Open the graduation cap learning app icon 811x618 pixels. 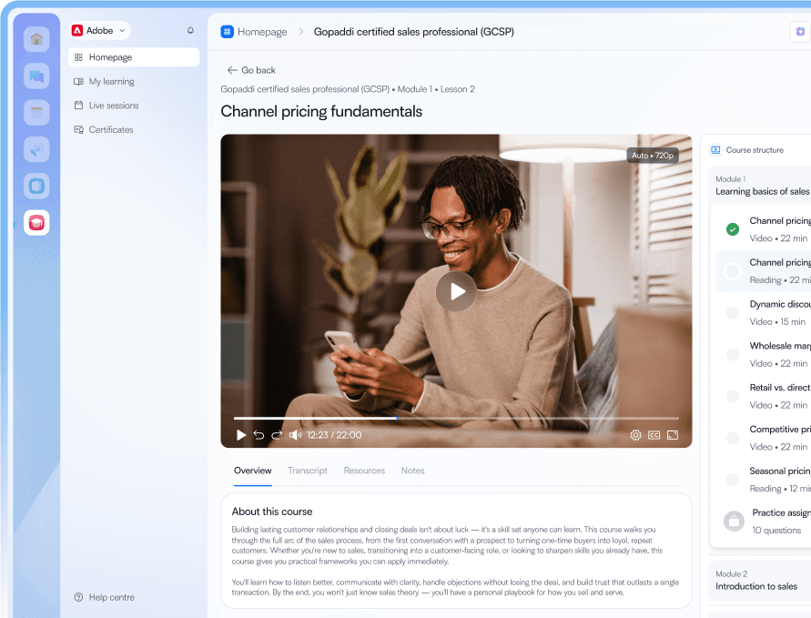(36, 223)
